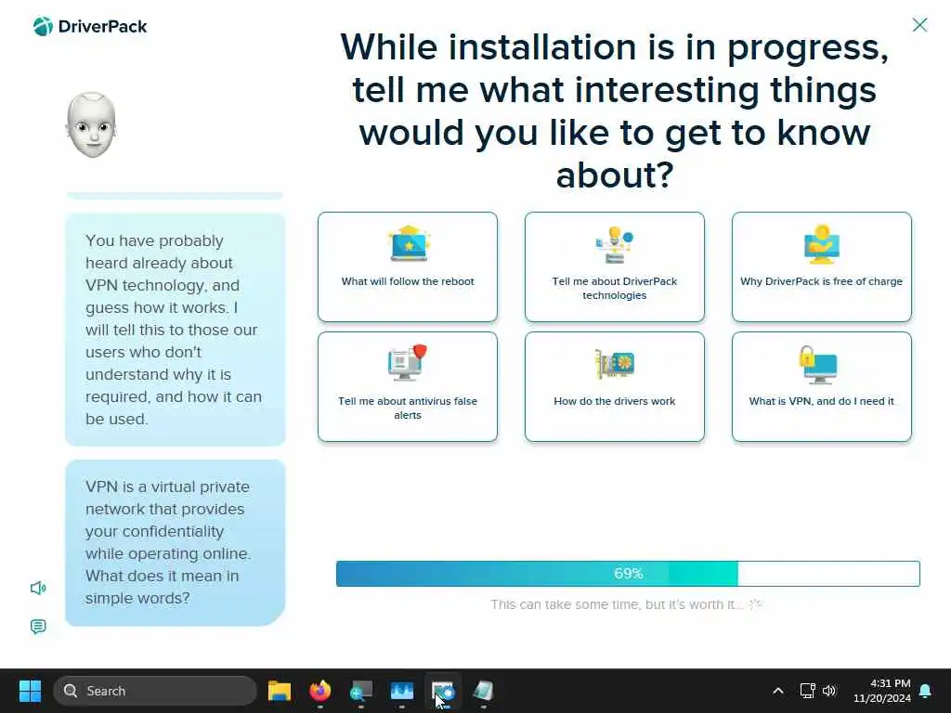Open volume control in system tray
951x713 pixels.
coord(829,691)
